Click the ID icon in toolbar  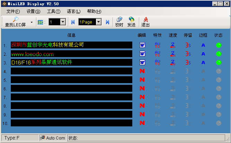40,23
